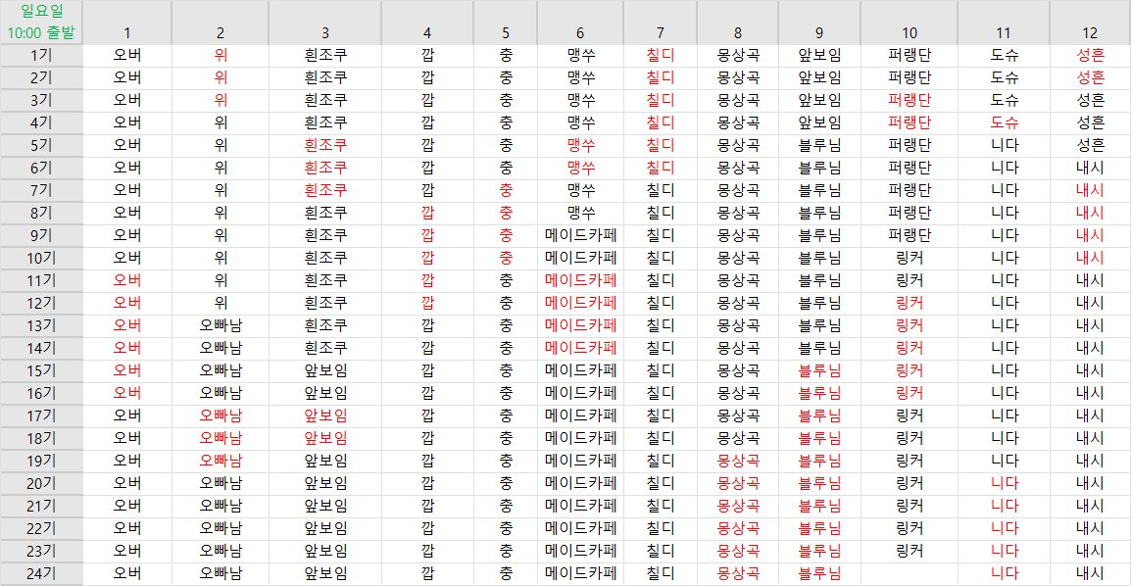Click red 깝 in row 8기
The image size is (1131, 586).
427,213
